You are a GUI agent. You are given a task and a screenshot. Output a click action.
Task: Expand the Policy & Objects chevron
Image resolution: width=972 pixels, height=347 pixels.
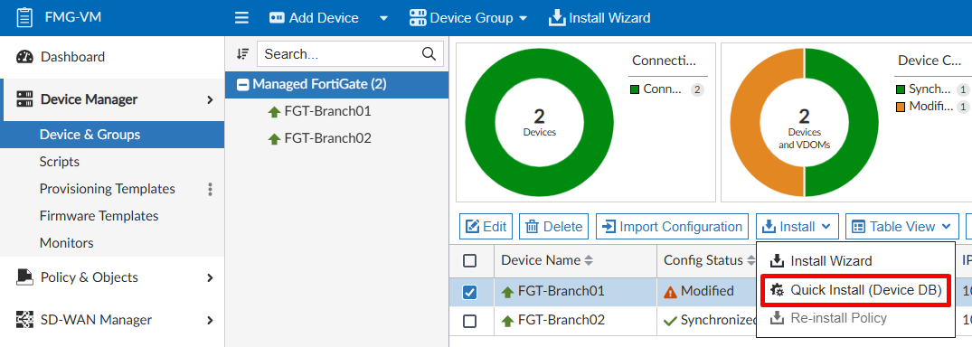click(210, 277)
